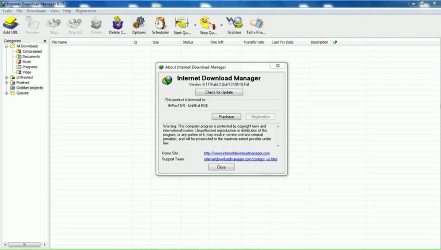441x250 pixels.
Task: Click the IDM logo in About dialog
Action: pos(167,81)
